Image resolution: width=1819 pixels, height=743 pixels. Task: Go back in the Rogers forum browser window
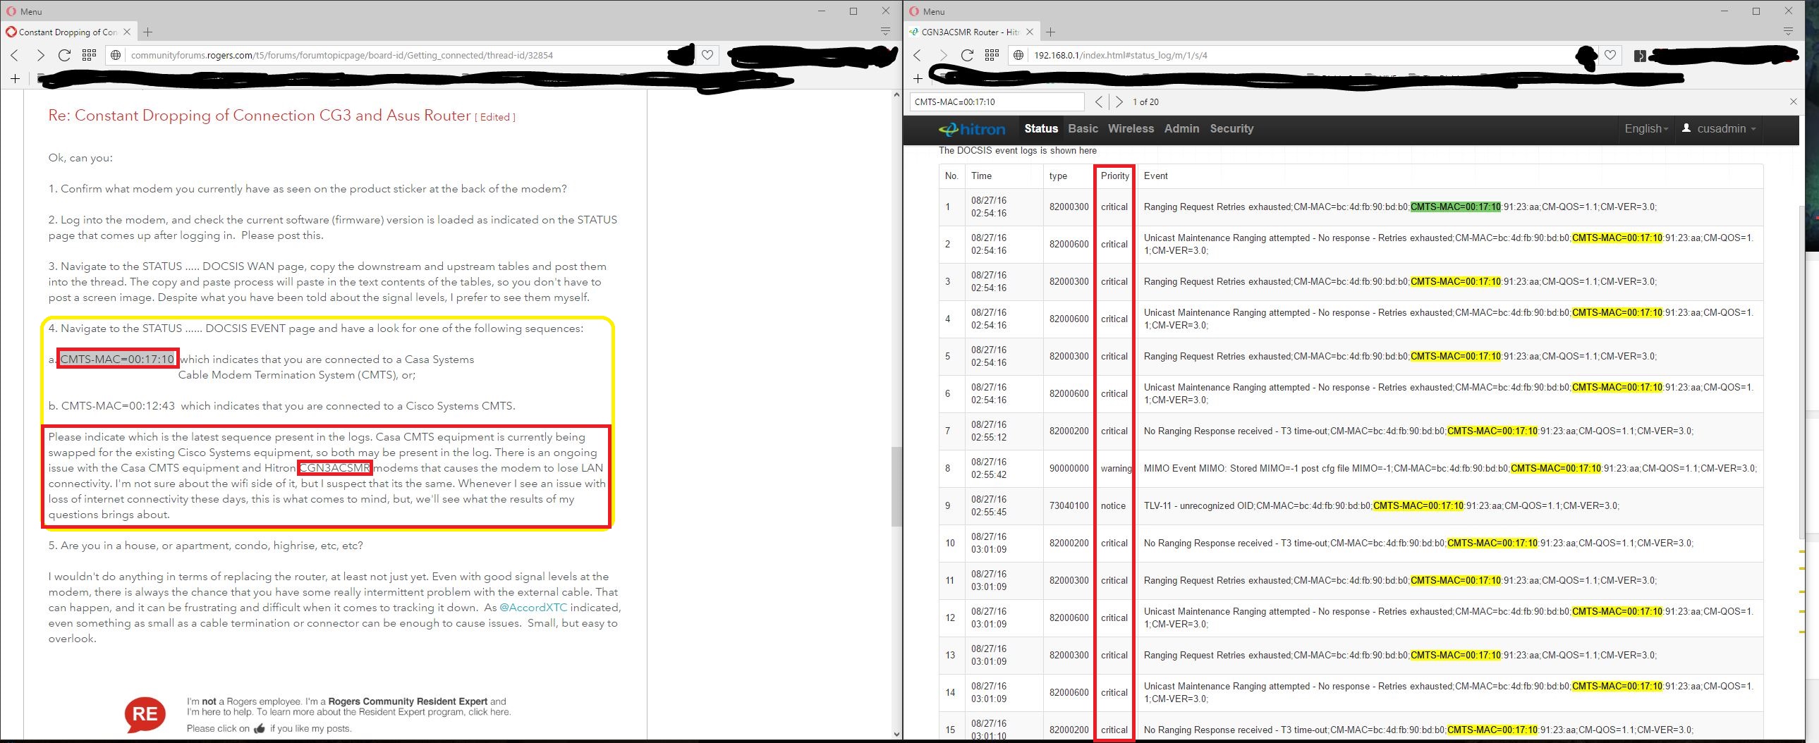pyautogui.click(x=14, y=55)
